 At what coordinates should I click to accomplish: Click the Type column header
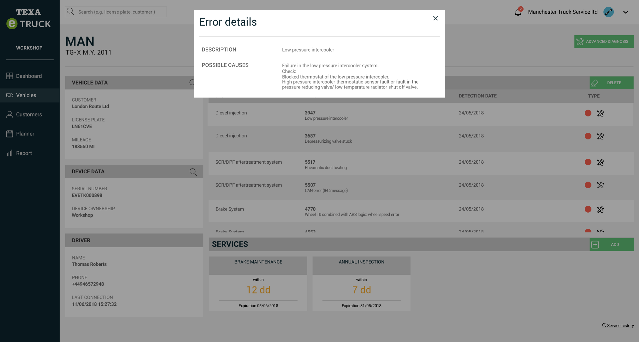point(594,96)
